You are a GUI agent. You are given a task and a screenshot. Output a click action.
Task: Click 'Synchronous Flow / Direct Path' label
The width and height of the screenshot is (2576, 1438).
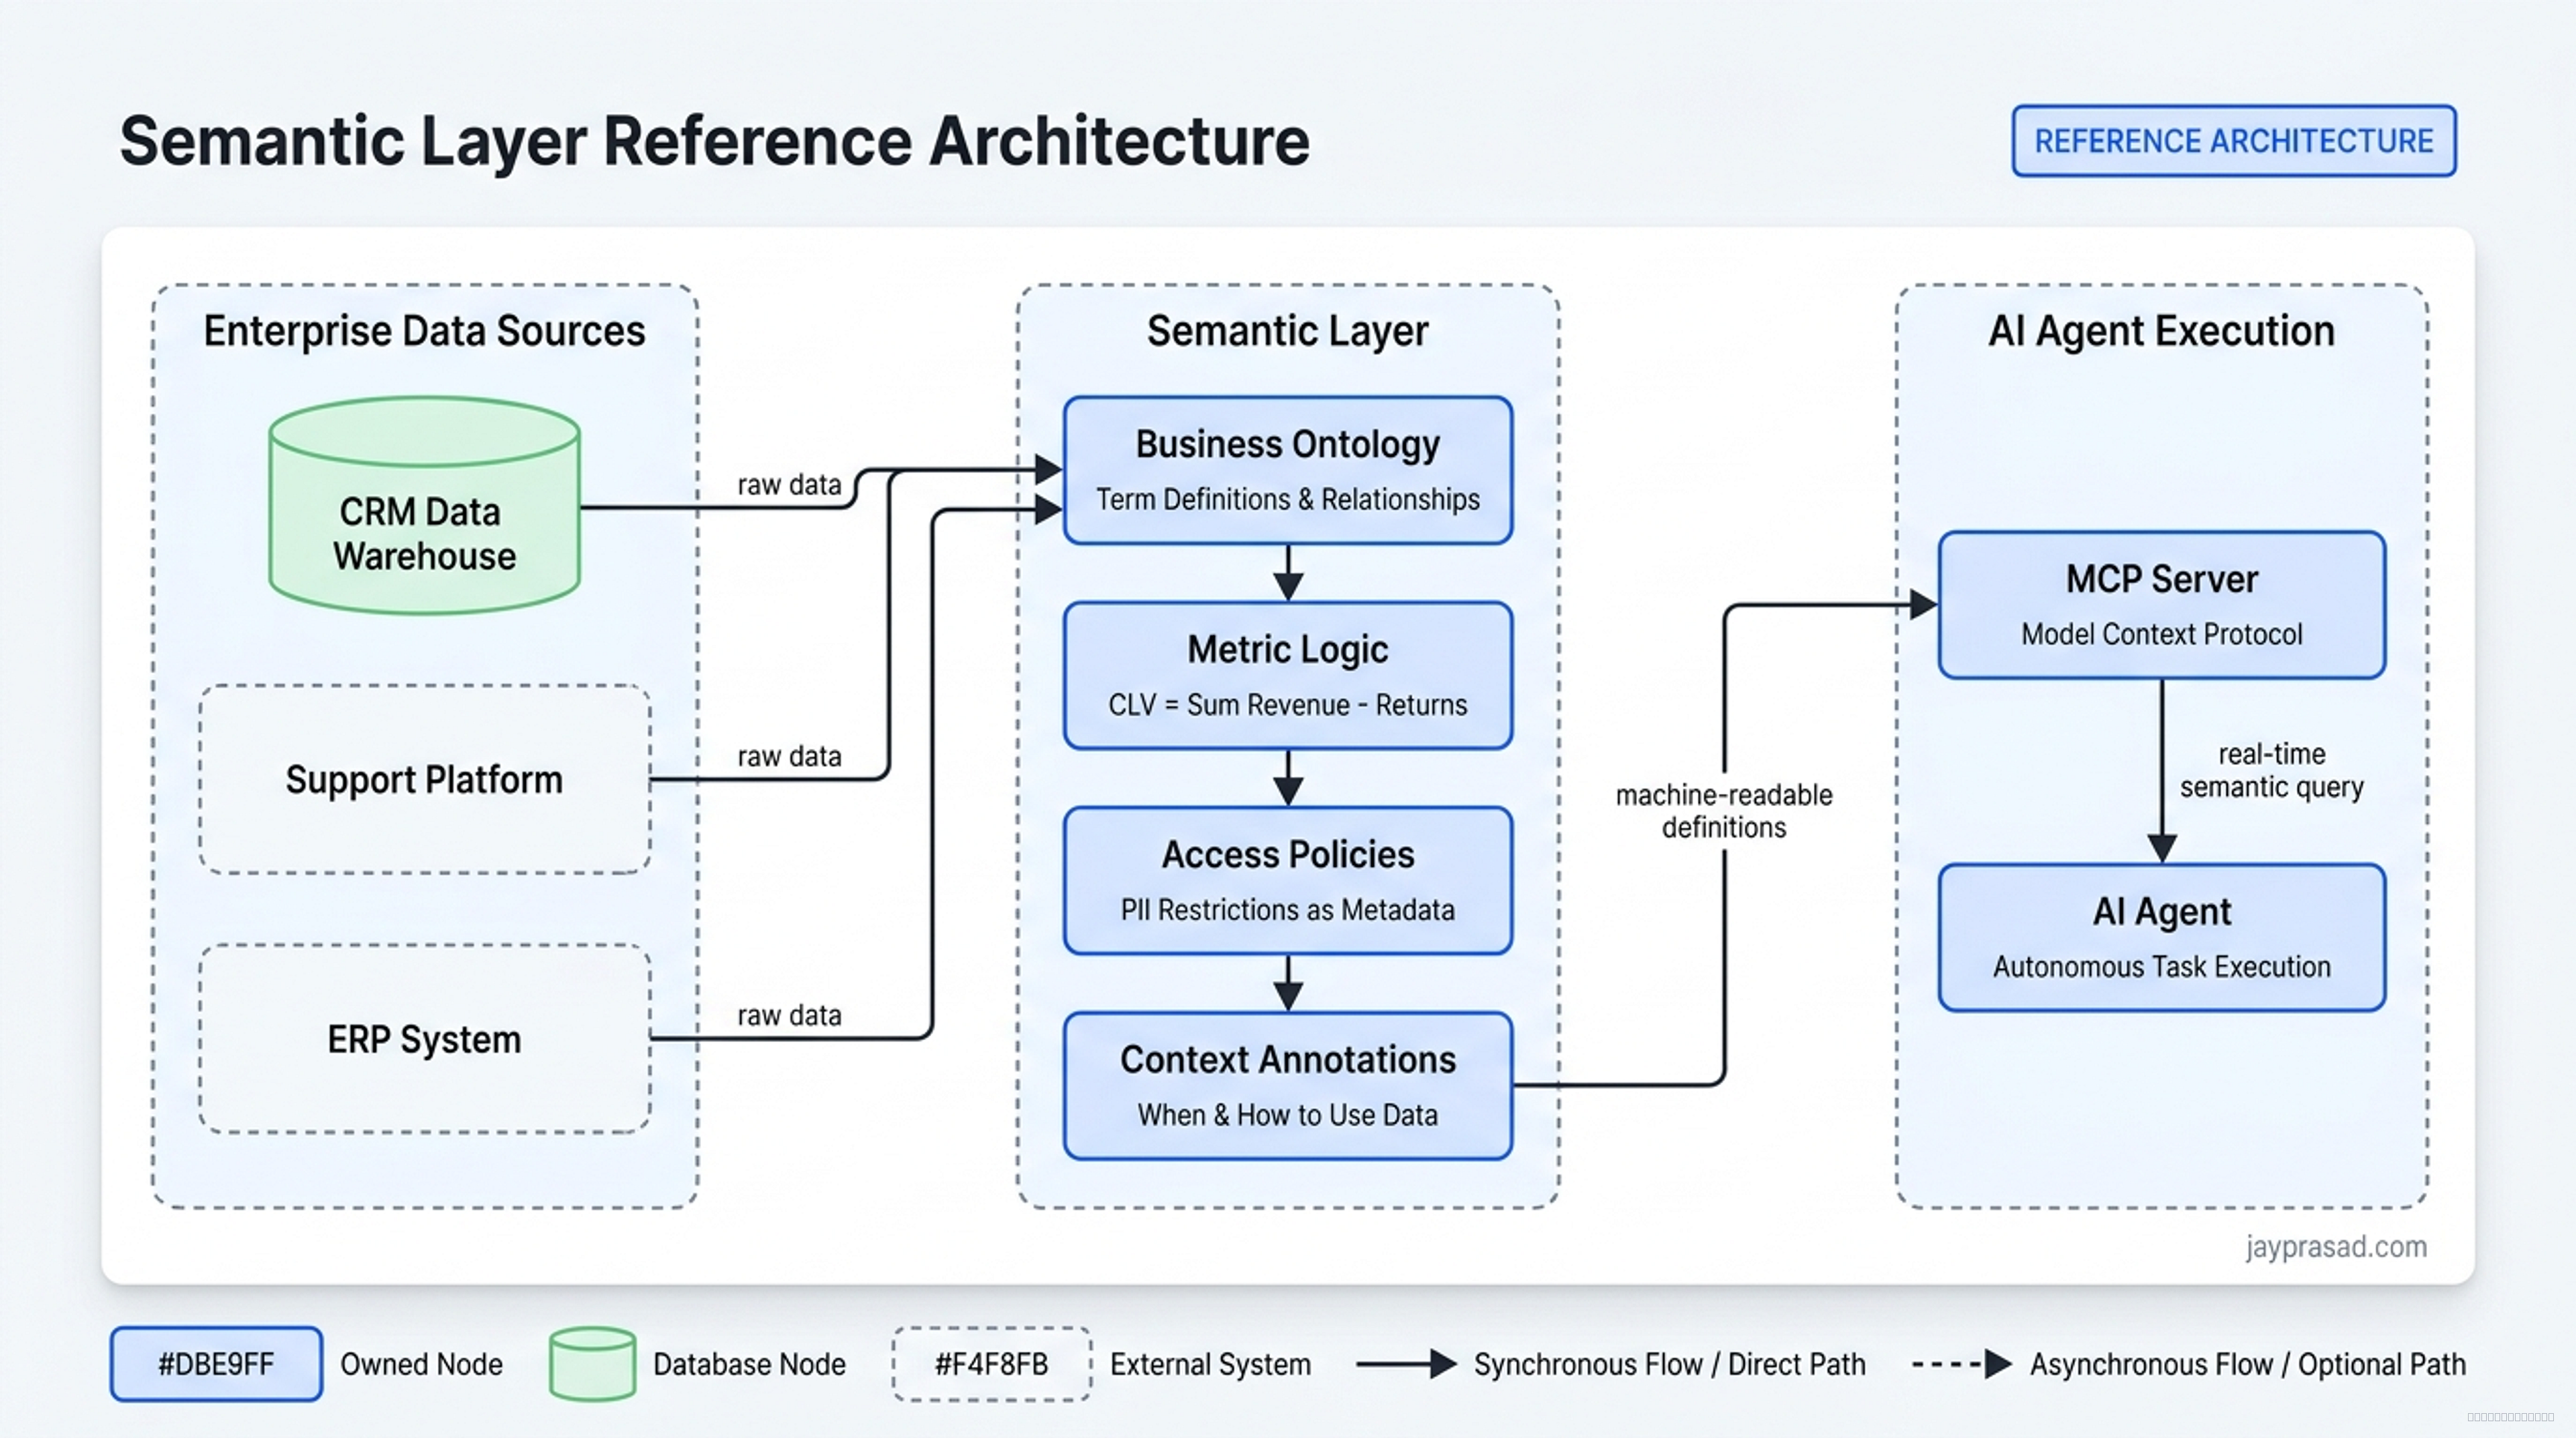click(x=1670, y=1365)
